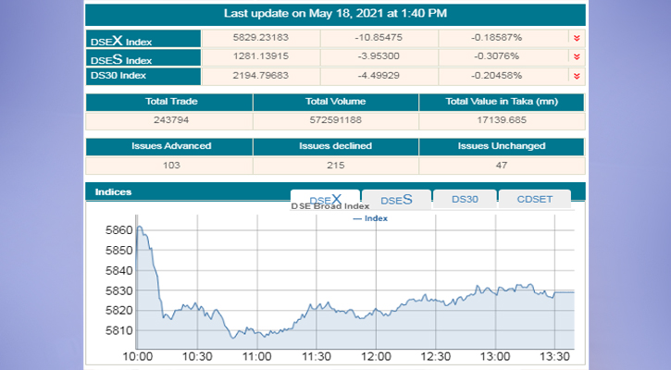Open the DS30 Index label
Screen dimensions: 671x370
pos(120,76)
